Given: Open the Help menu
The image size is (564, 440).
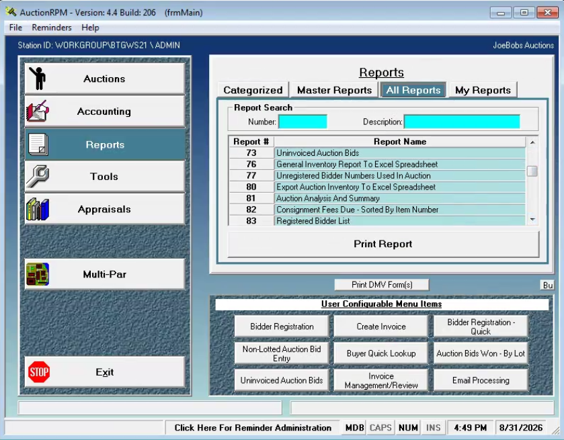Looking at the screenshot, I should [90, 28].
